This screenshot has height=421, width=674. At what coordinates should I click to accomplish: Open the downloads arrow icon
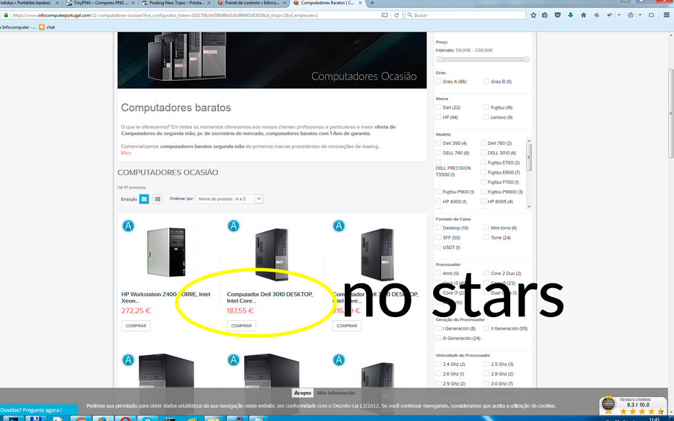coord(571,15)
